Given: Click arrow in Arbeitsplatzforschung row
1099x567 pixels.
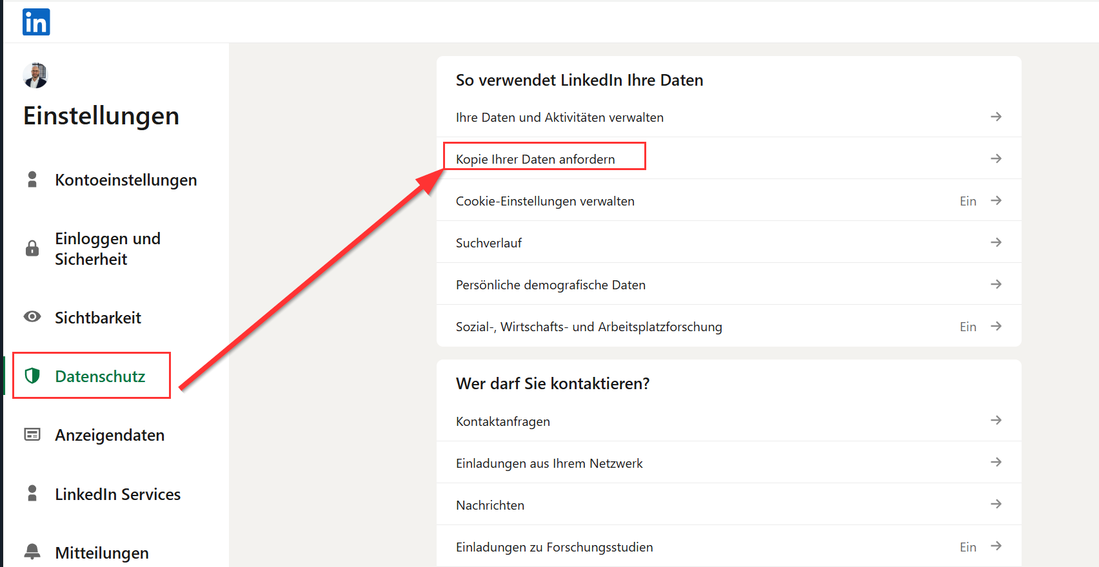Looking at the screenshot, I should coord(996,326).
